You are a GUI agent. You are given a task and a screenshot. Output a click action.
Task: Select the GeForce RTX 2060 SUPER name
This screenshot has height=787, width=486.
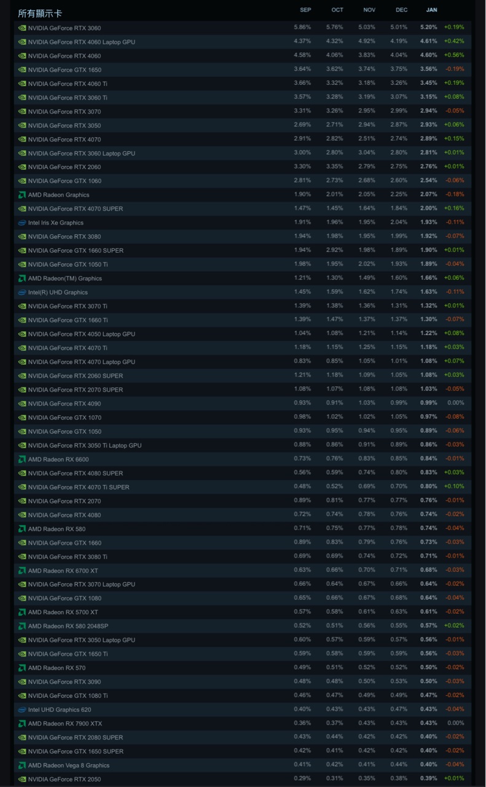coord(76,376)
